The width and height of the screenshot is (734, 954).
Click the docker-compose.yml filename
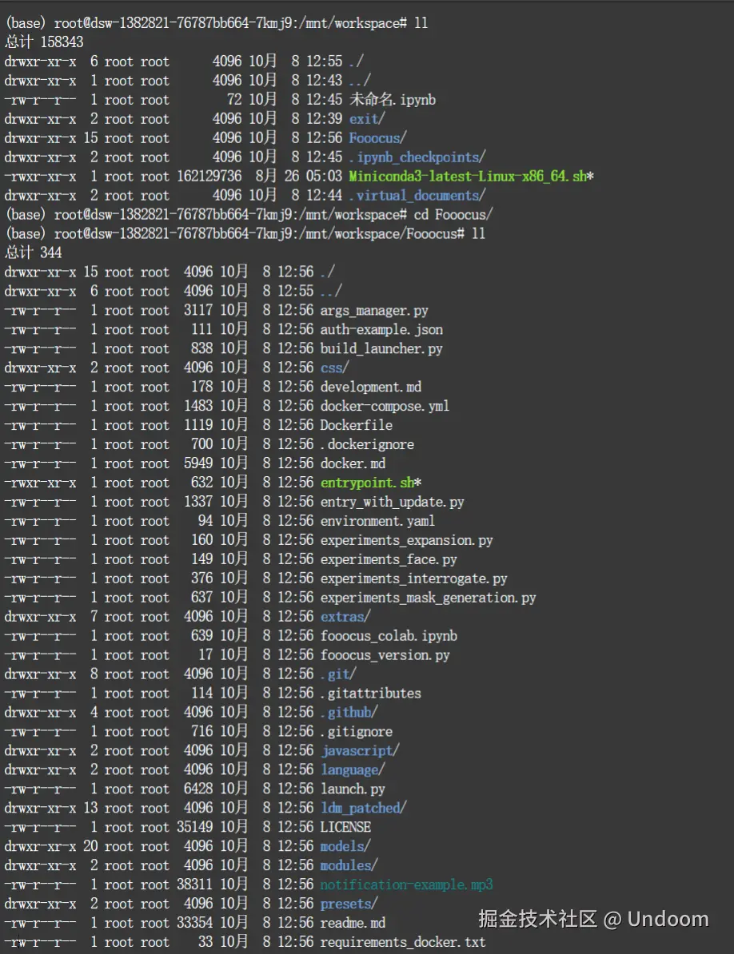385,406
